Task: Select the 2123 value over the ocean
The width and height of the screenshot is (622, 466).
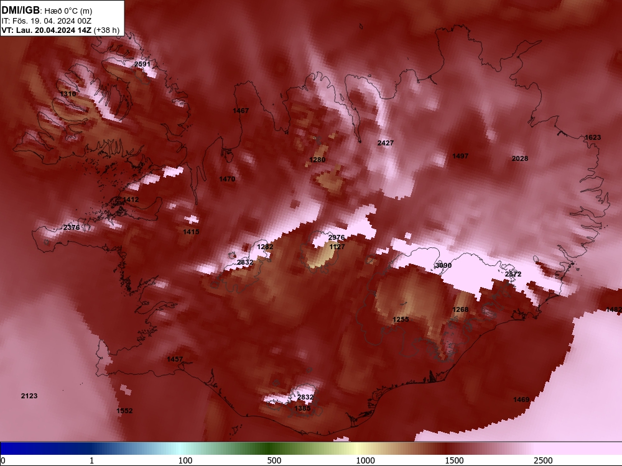Action: click(29, 396)
